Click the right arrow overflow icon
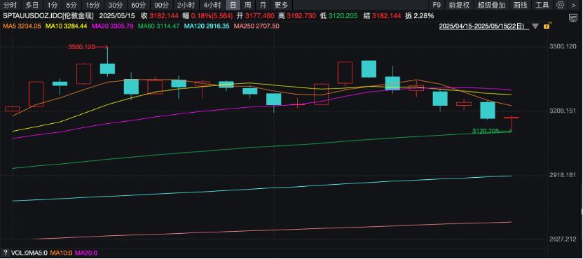The image size is (583, 259). pyautogui.click(x=573, y=5)
